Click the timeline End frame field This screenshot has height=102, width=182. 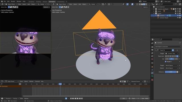(x=145, y=98)
